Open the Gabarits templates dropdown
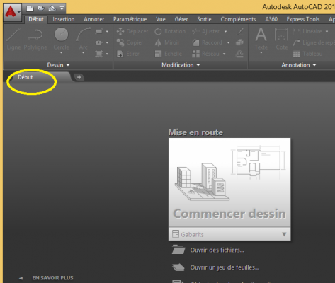335x283 pixels. [229, 234]
